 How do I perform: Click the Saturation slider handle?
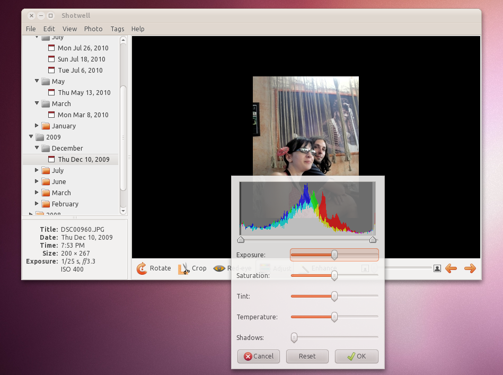tap(334, 275)
